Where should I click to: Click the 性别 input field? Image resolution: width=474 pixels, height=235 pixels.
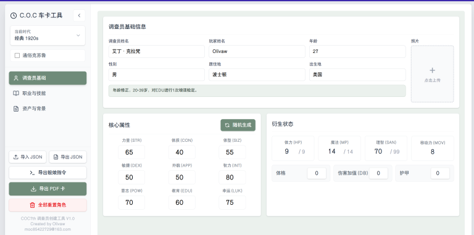tap(157, 75)
